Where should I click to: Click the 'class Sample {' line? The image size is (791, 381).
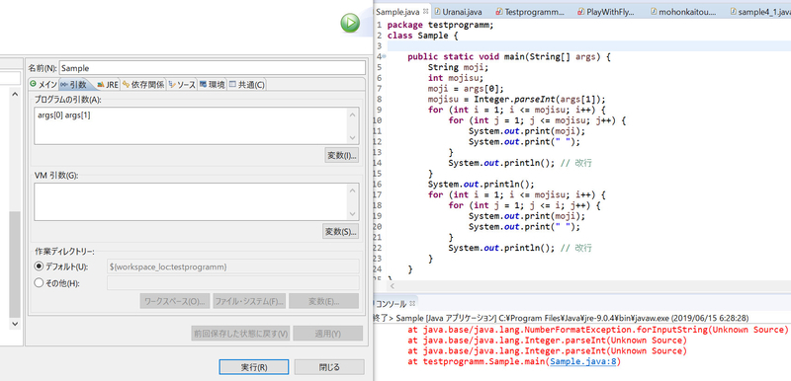pyautogui.click(x=423, y=36)
